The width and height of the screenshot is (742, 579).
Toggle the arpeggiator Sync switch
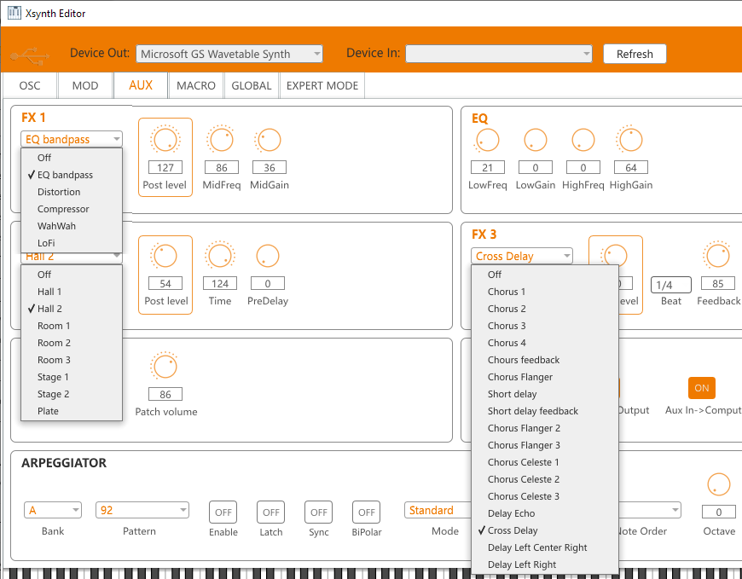pyautogui.click(x=318, y=512)
